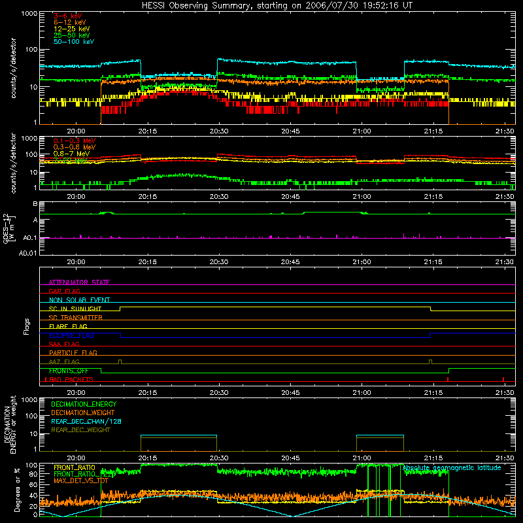Screen dimensions: 523x523
Task: Click the SC_TRANSMITTER flag label
Action: pyautogui.click(x=76, y=318)
